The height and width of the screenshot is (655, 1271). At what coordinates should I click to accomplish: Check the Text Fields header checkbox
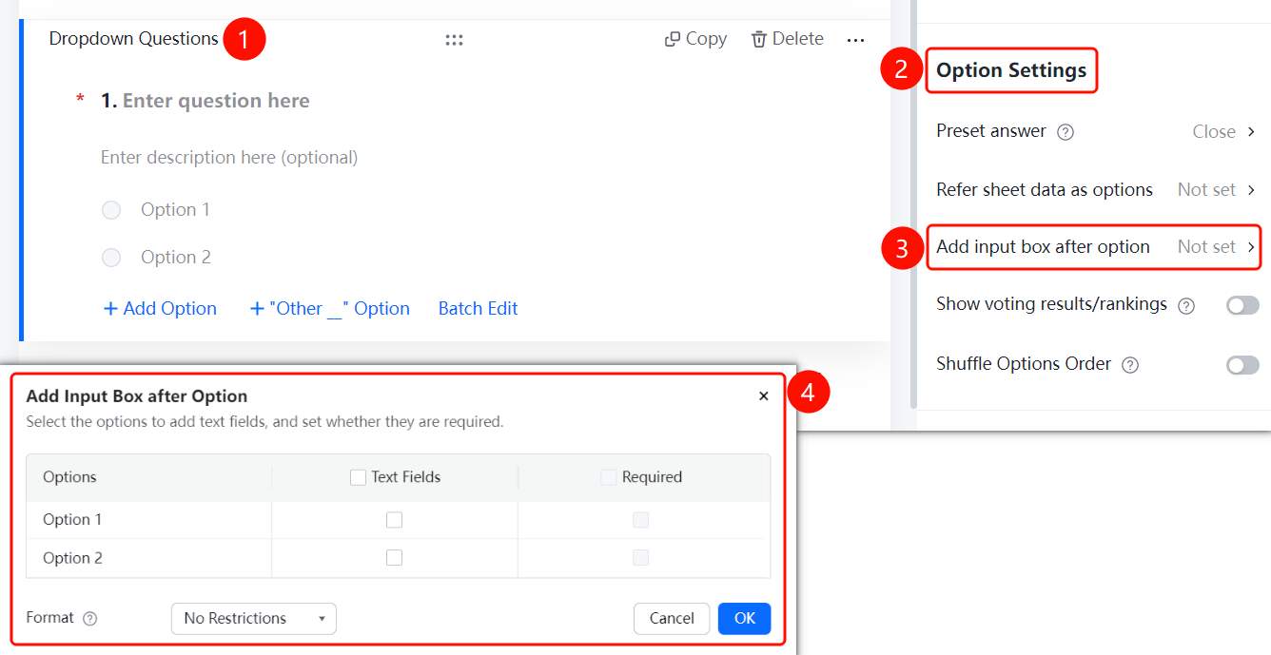tap(358, 477)
